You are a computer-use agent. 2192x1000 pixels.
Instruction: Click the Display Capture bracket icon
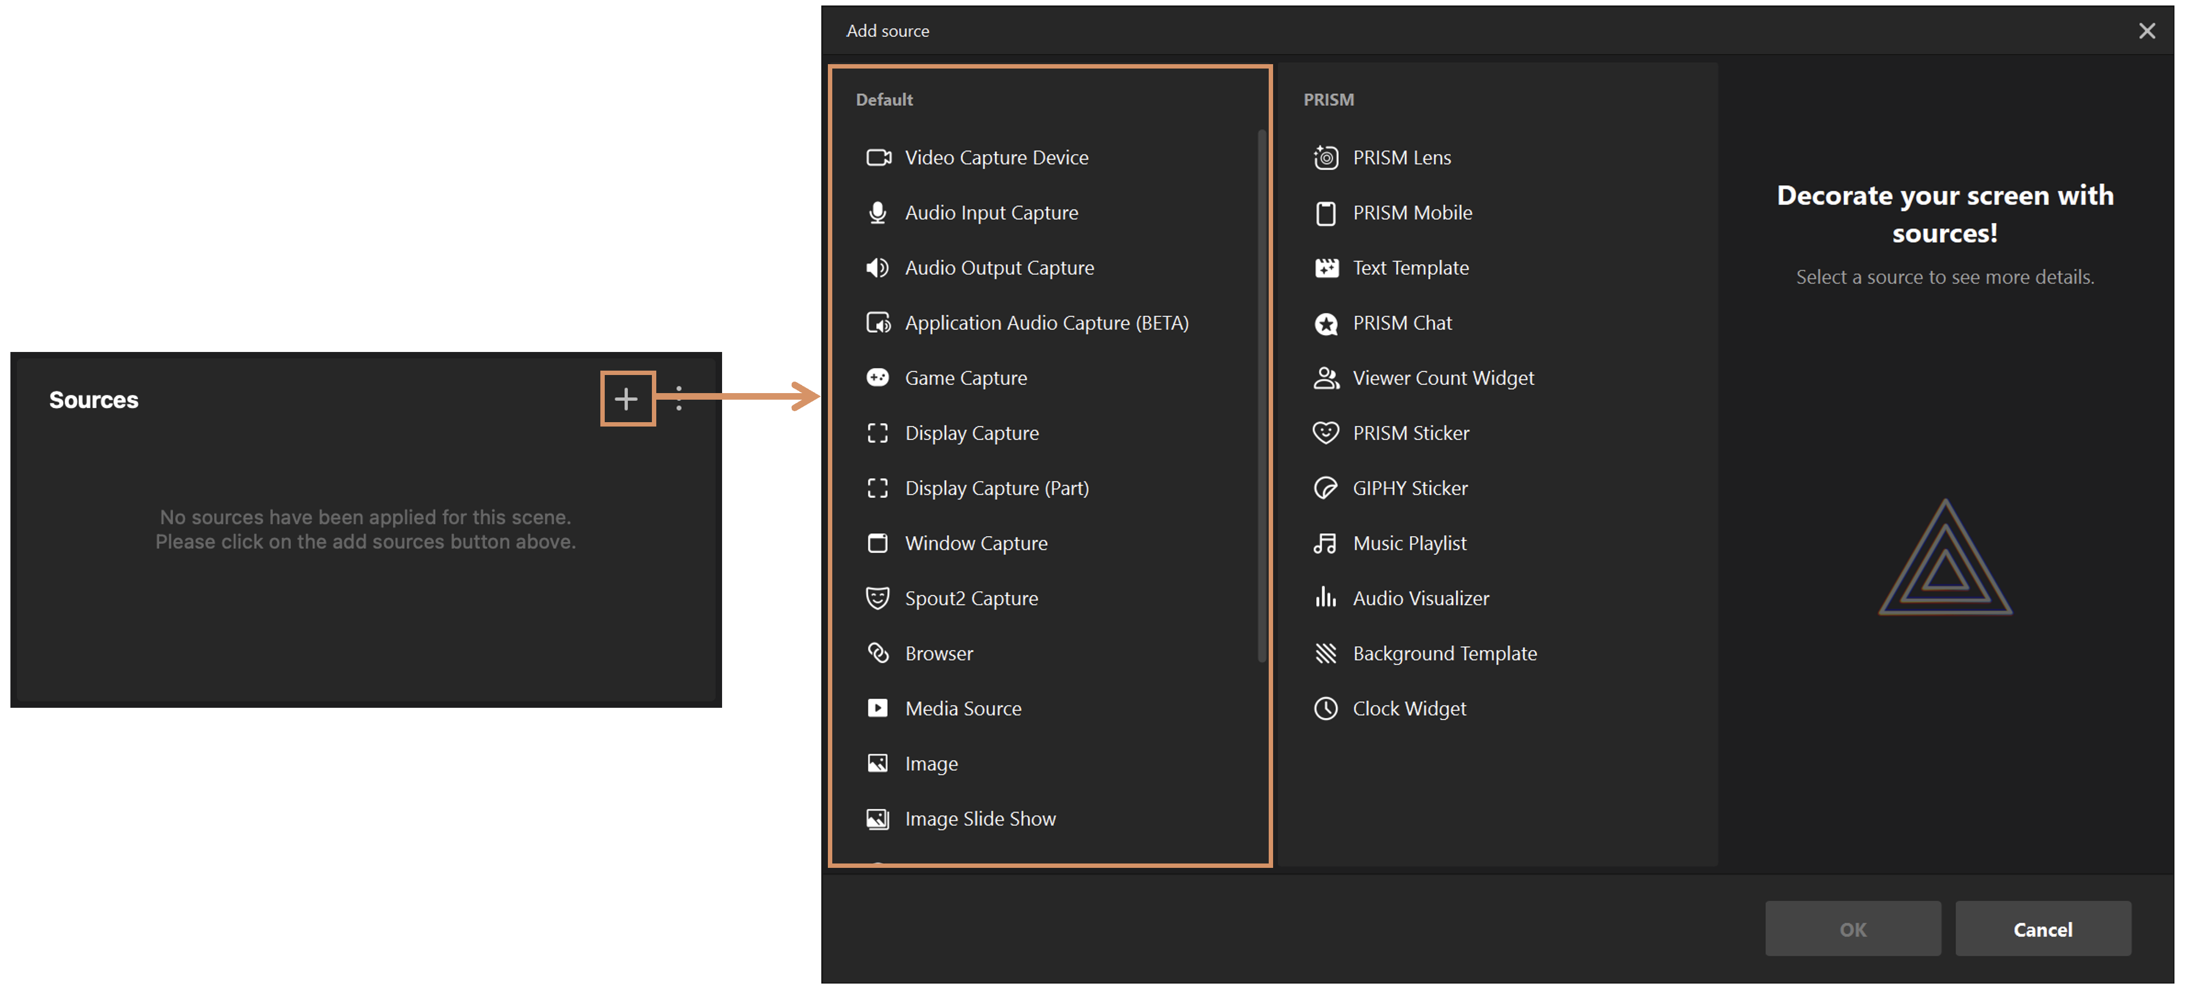click(877, 433)
